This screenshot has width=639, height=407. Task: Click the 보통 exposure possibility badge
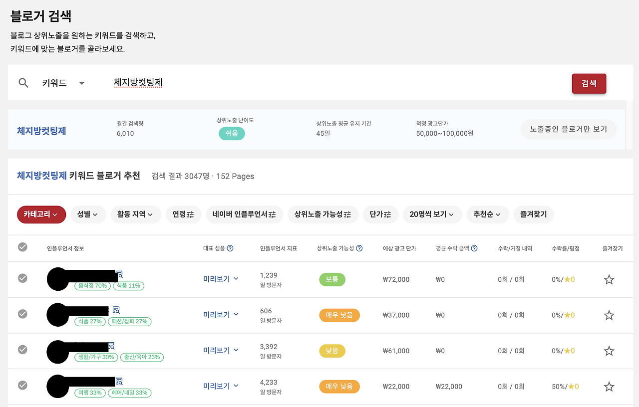(x=332, y=280)
